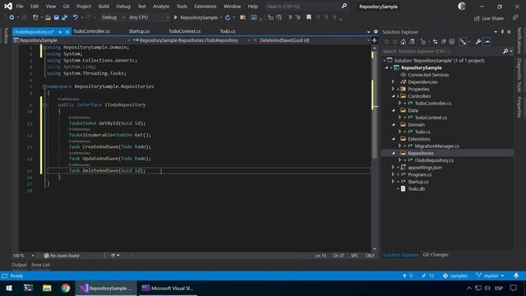Toggle outlining for the ITodoRepository interface
Image resolution: width=526 pixels, height=296 pixels.
click(44, 104)
